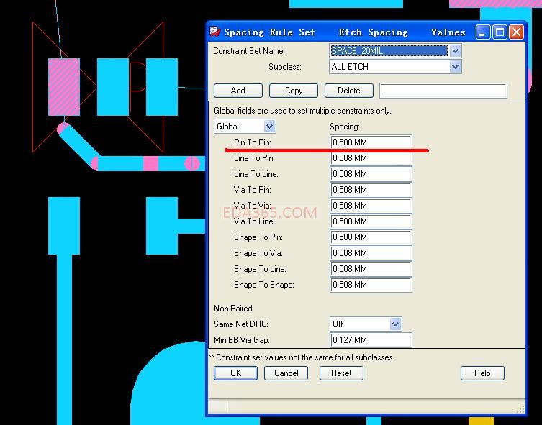Click the Line To Line spacing field

pyautogui.click(x=371, y=174)
